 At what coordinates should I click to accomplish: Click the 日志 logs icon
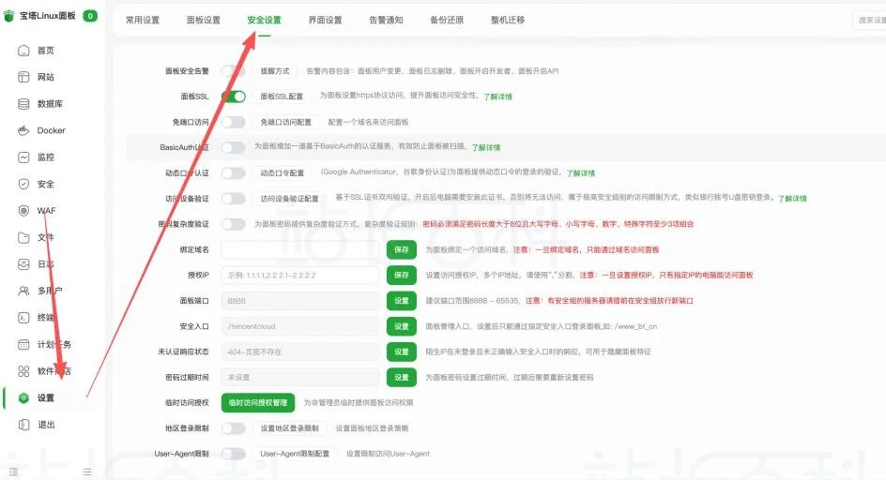click(x=23, y=263)
